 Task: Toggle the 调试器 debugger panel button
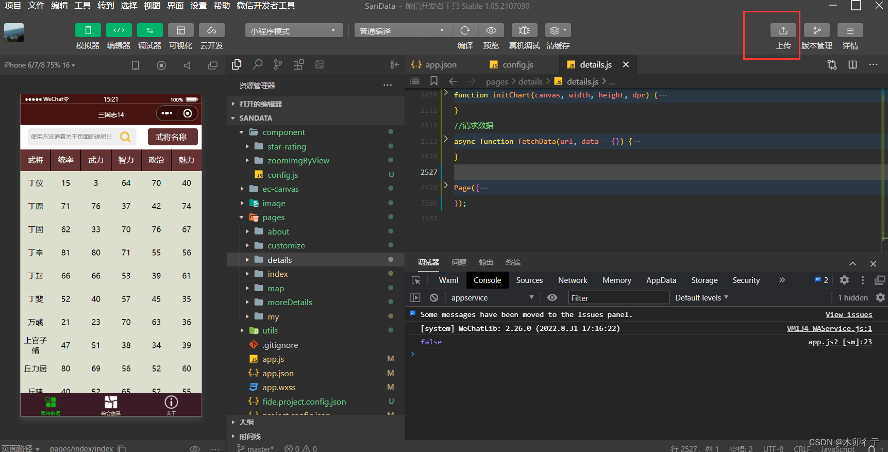tap(149, 30)
